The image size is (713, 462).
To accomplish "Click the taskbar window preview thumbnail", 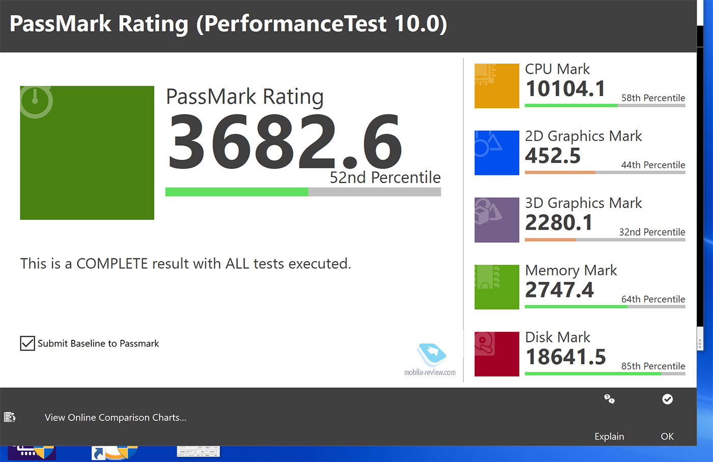I will point(199,451).
